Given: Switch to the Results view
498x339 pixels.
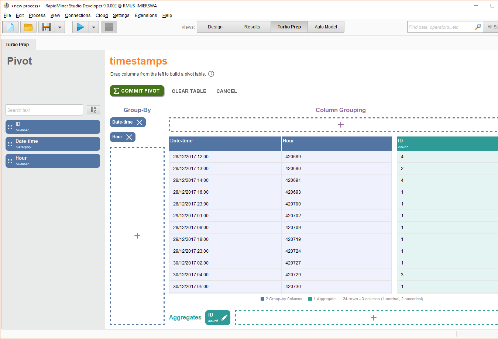Looking at the screenshot, I should pyautogui.click(x=252, y=27).
